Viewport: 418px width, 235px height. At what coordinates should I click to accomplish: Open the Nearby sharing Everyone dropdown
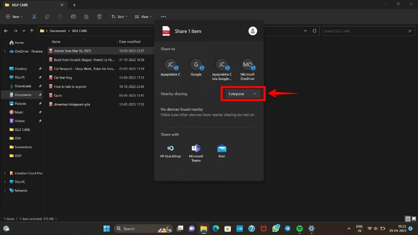(243, 94)
